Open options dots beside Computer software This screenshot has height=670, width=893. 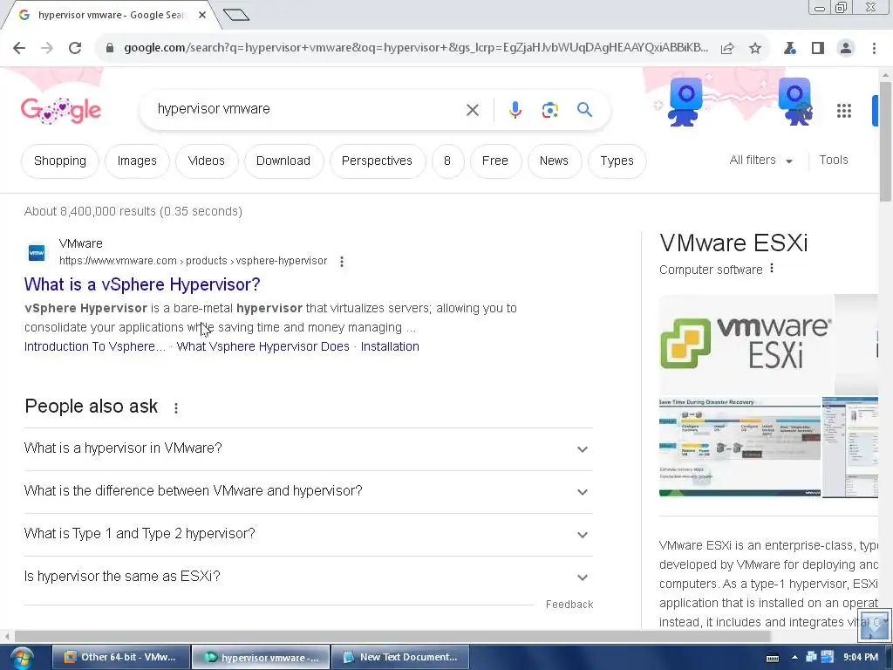click(x=772, y=269)
